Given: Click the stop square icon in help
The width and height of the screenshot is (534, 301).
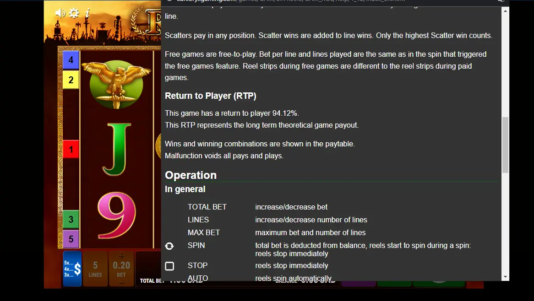Looking at the screenshot, I should 169,266.
